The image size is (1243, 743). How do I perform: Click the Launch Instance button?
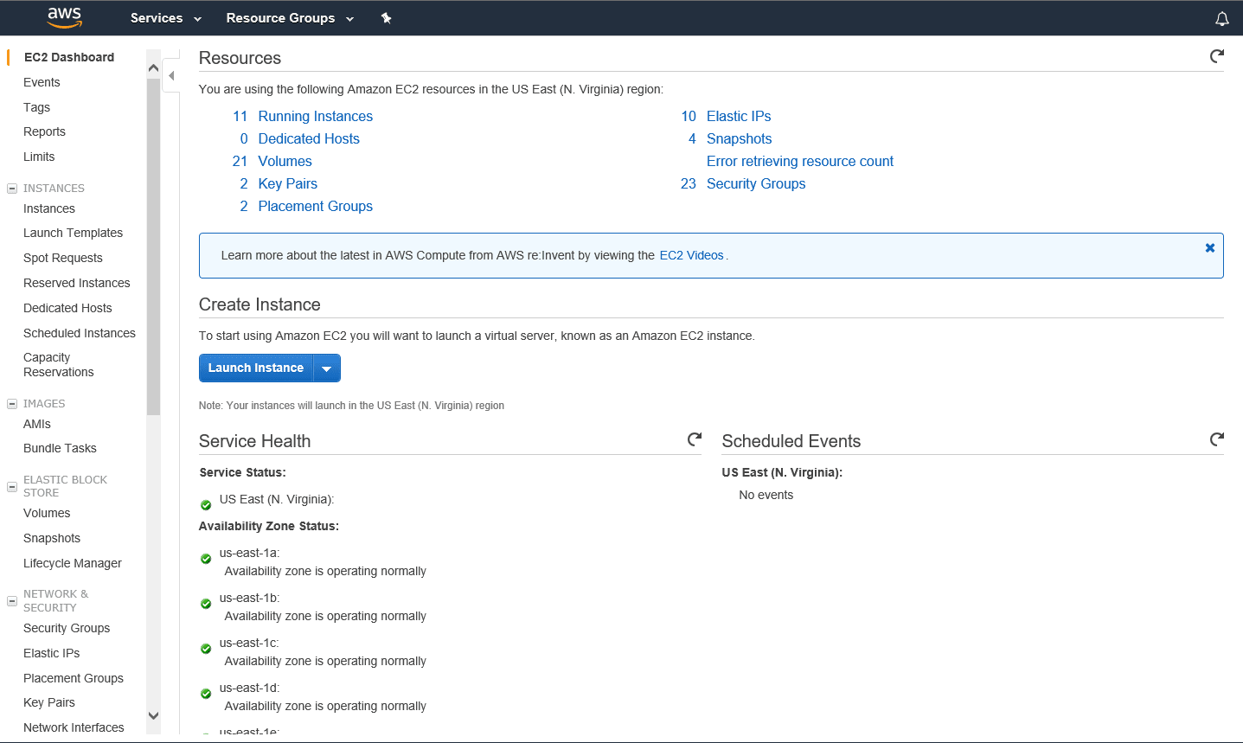tap(256, 368)
